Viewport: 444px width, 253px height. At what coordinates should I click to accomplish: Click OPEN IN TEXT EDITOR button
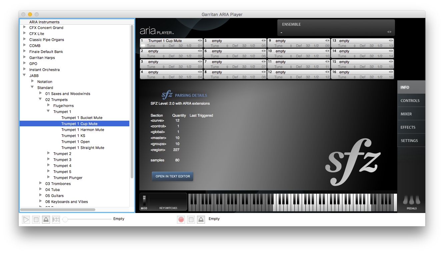(173, 176)
